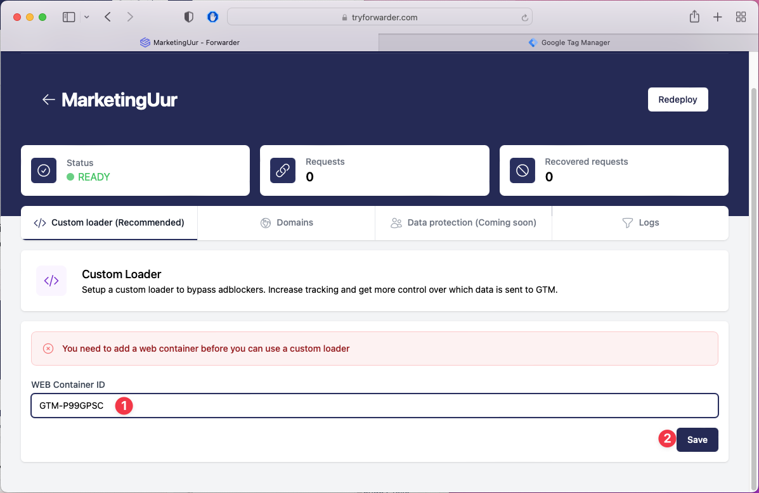This screenshot has width=759, height=493.
Task: Click the browser forward arrow
Action: [x=130, y=17]
